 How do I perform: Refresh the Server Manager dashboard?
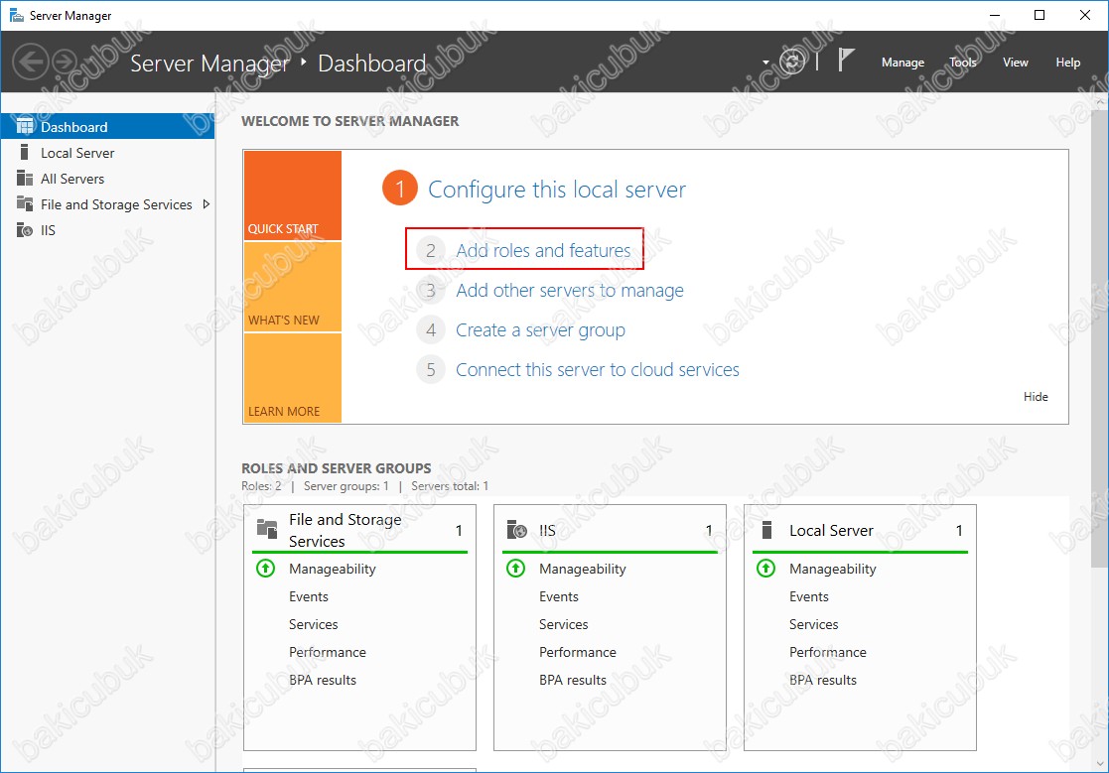point(792,63)
